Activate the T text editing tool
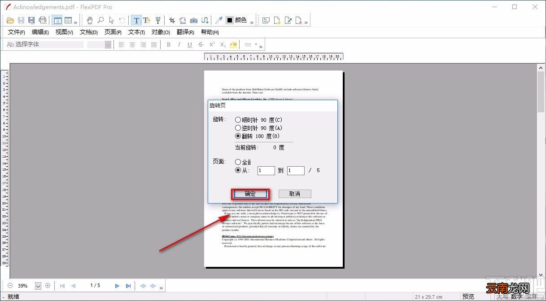The width and height of the screenshot is (546, 301). pos(136,20)
